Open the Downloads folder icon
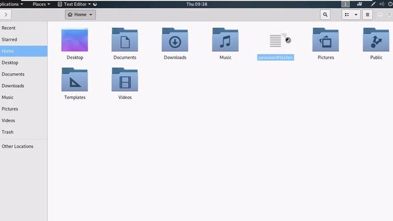393x221 pixels. coord(175,39)
